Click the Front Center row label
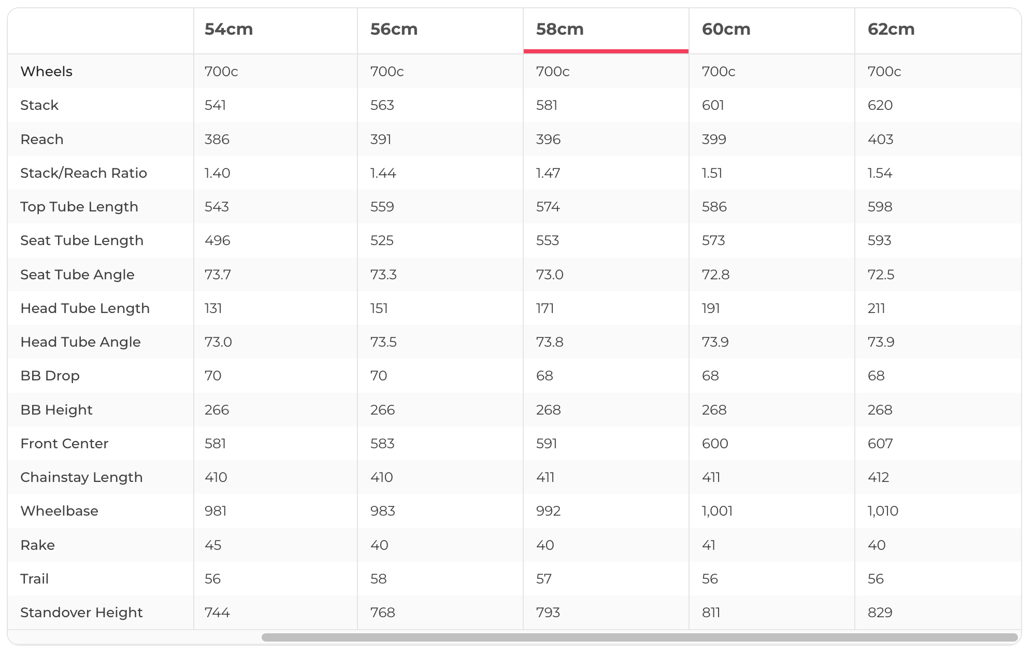 [64, 444]
